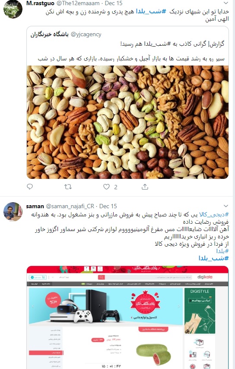The height and width of the screenshot is (369, 235).
Task: View the mixed nuts photo
Action: click(127, 122)
